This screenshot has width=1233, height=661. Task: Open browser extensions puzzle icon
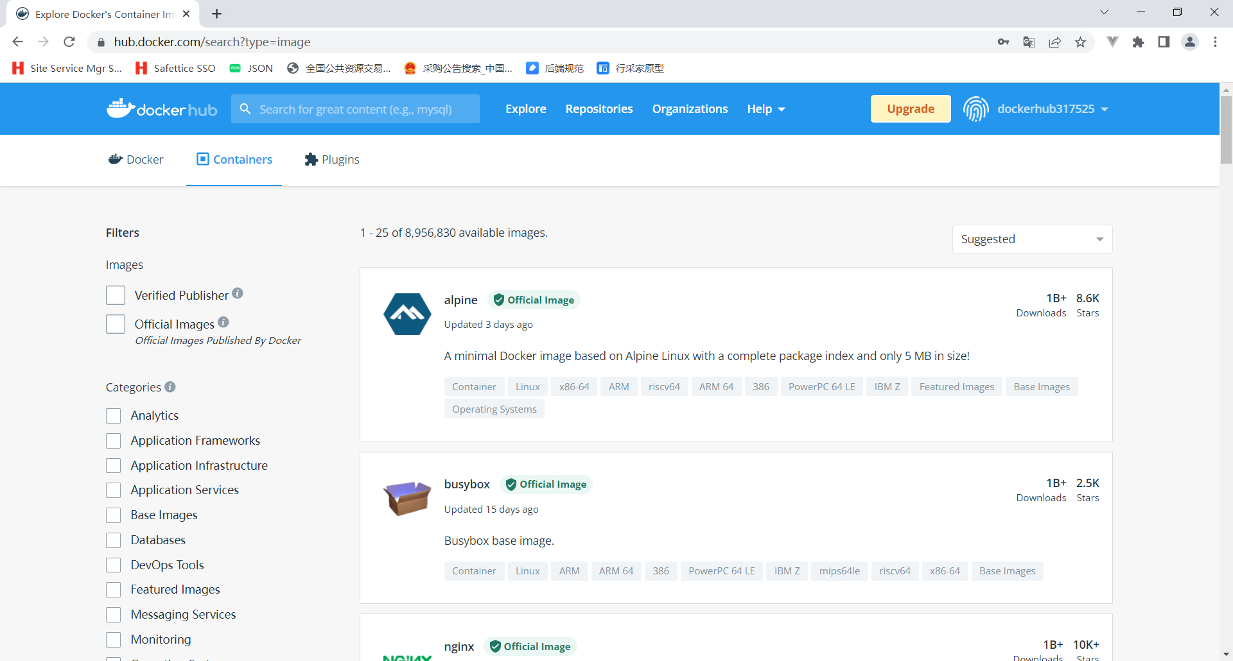tap(1138, 42)
